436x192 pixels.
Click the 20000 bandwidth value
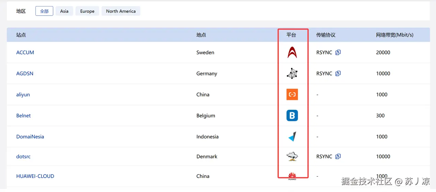383,52
